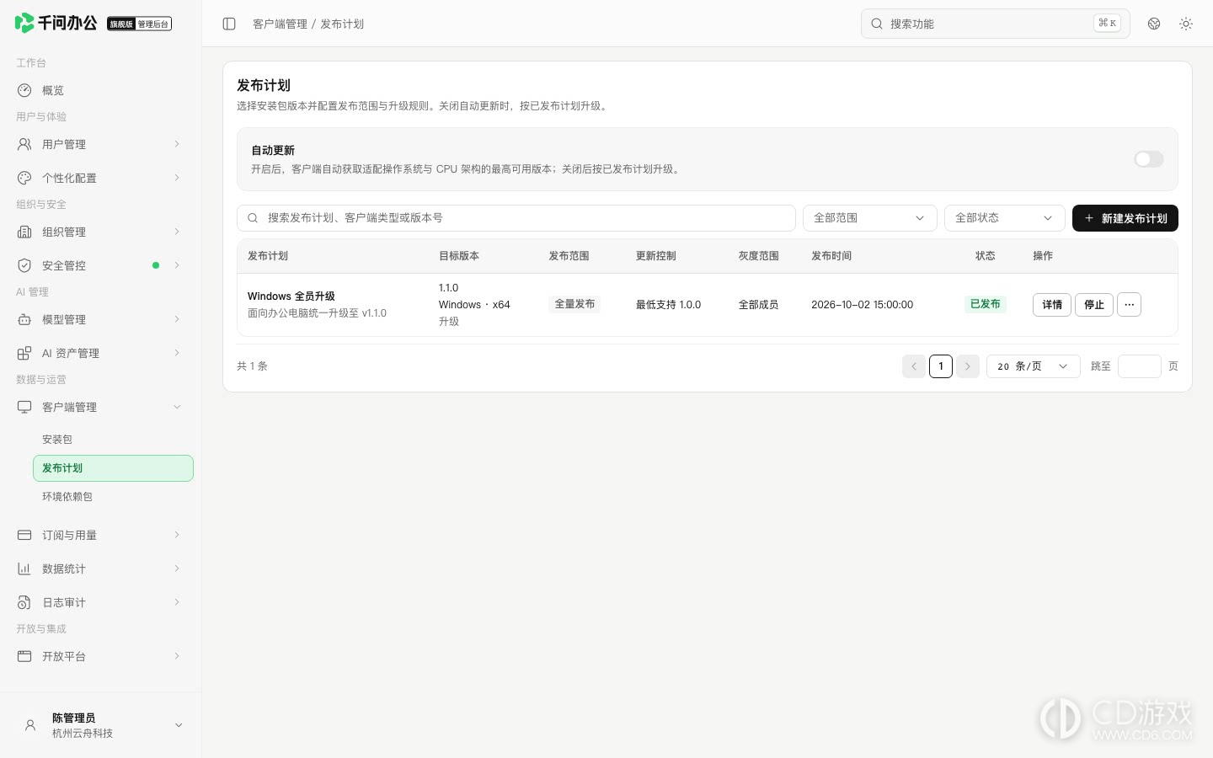Image resolution: width=1213 pixels, height=758 pixels.
Task: Click the 搜索功能 global search box
Action: (995, 24)
